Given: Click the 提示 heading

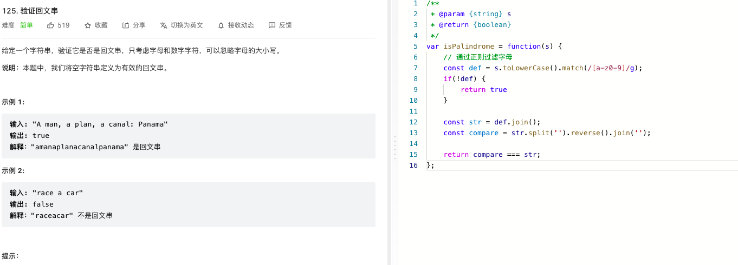Looking at the screenshot, I should coord(10,256).
